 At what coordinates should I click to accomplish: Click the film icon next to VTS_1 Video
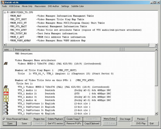click(6, 87)
